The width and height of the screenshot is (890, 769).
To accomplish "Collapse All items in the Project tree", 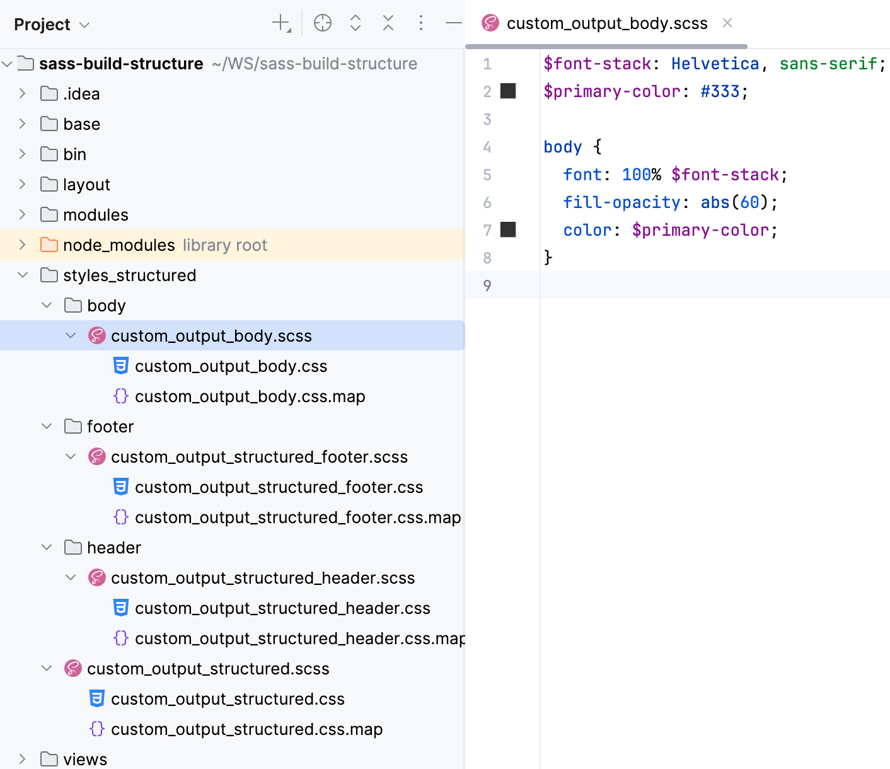I will [x=388, y=22].
